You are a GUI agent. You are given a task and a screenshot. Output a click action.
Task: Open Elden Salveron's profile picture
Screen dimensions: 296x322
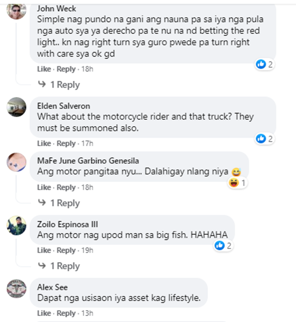(17, 107)
